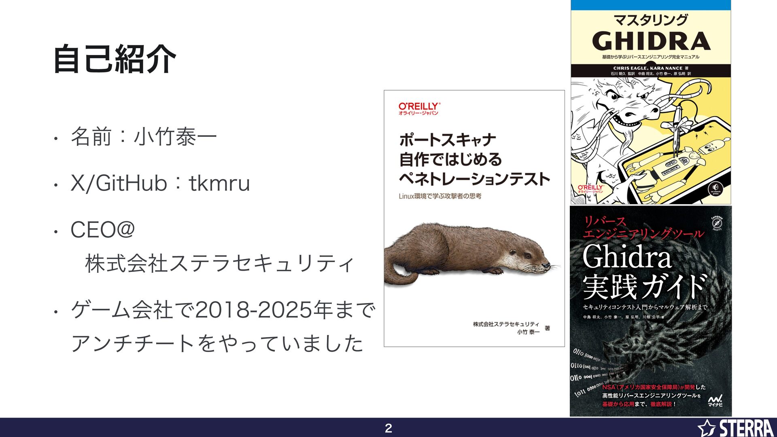
Task: Click the Compass Security logo
Action: pos(717,223)
